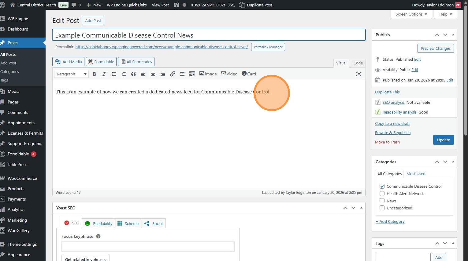Viewport: 468px width, 261px height.
Task: Open WP Engine Quick Links menu
Action: [x=127, y=5]
